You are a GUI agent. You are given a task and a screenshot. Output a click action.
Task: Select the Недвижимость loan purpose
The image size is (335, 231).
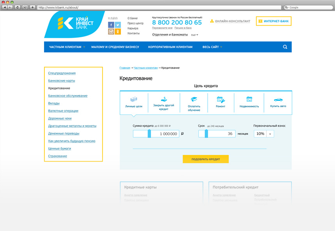[x=249, y=102]
